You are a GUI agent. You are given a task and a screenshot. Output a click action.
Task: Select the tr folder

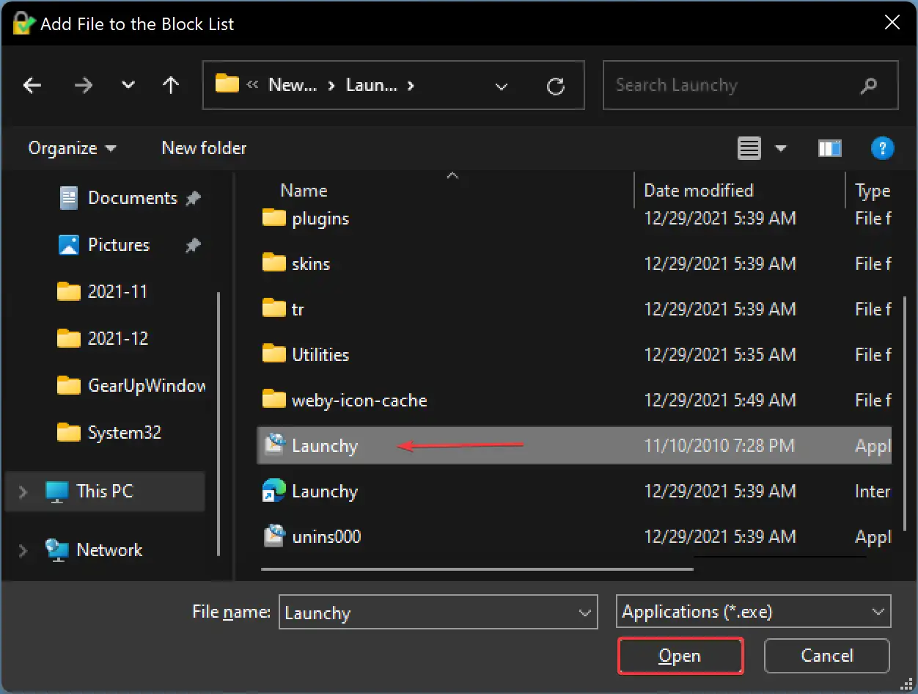298,310
